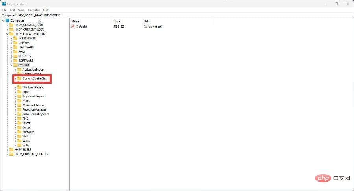Select the HKEY_LOCAL_MACHINE label
The image size is (354, 191).
click(x=31, y=34)
